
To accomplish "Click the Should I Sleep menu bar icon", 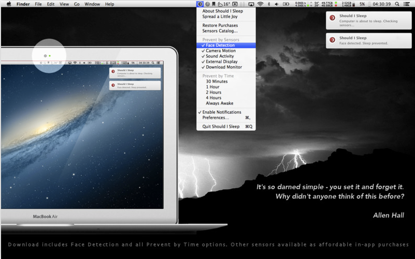I will click(x=200, y=4).
